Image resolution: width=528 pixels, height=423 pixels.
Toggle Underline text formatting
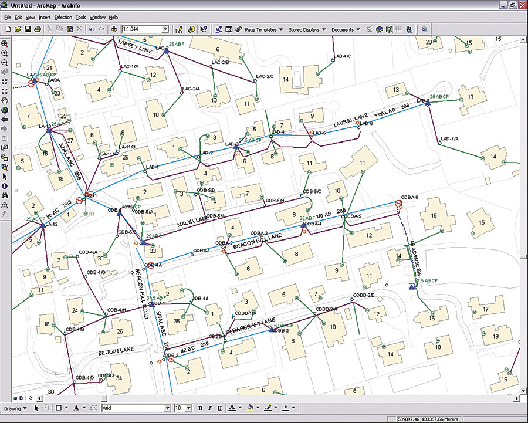pyautogui.click(x=219, y=408)
